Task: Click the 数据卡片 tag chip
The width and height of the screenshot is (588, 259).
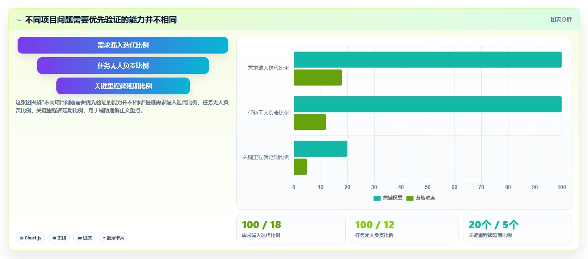Action: [x=114, y=238]
